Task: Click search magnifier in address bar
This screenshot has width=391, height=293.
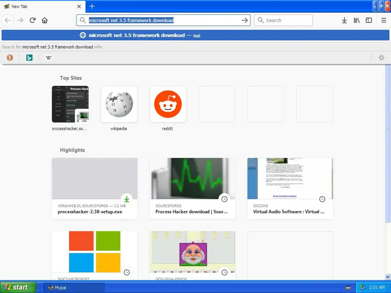Action: click(x=82, y=20)
